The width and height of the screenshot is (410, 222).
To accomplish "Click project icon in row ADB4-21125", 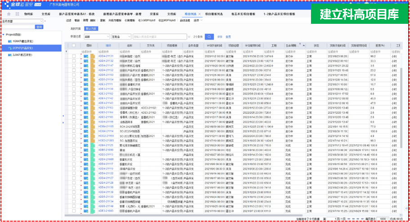I will (x=86, y=145).
